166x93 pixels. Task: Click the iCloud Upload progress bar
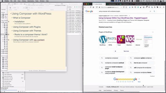click(9, 90)
